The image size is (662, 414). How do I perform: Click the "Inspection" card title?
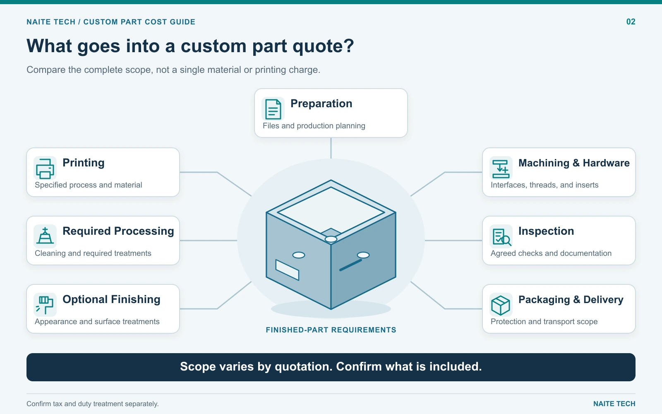click(546, 231)
